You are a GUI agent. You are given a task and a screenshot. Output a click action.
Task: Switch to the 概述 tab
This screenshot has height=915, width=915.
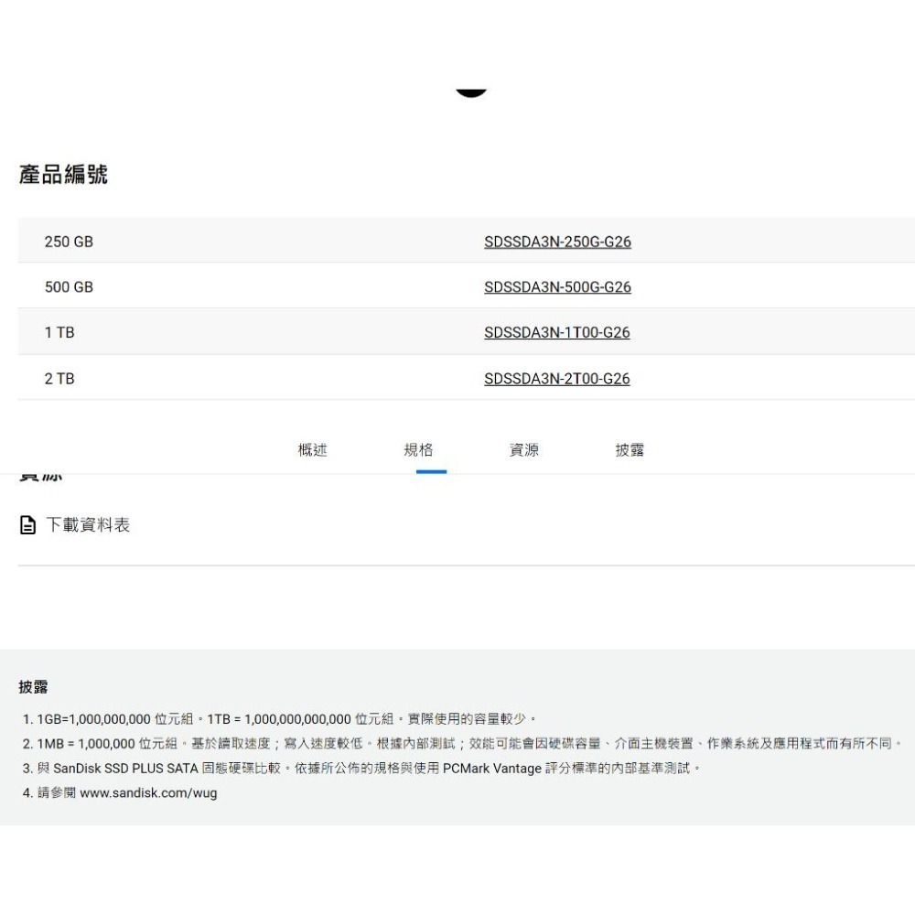point(312,449)
